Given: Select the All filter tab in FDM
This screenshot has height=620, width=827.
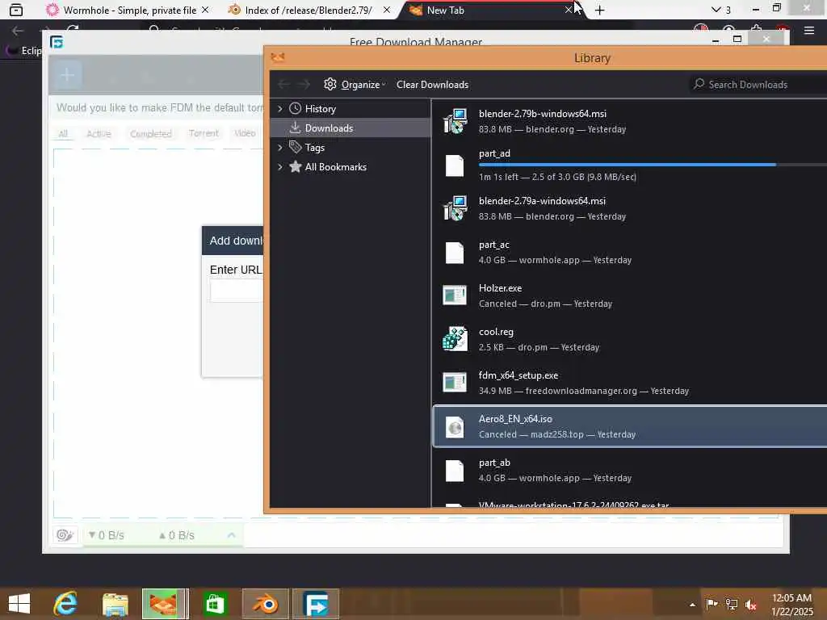Looking at the screenshot, I should [x=63, y=134].
